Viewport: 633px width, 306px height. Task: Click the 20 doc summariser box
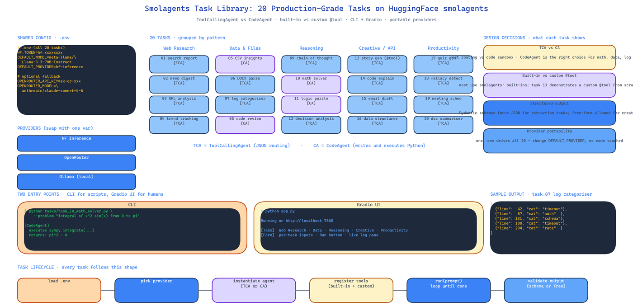(443, 125)
